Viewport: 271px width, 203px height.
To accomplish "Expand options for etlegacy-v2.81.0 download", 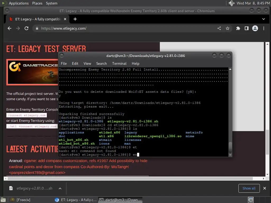I will [60, 188].
